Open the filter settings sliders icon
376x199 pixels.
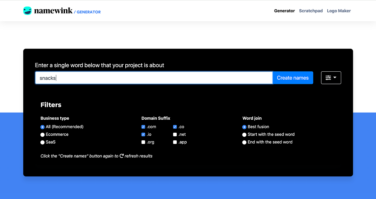pyautogui.click(x=329, y=78)
